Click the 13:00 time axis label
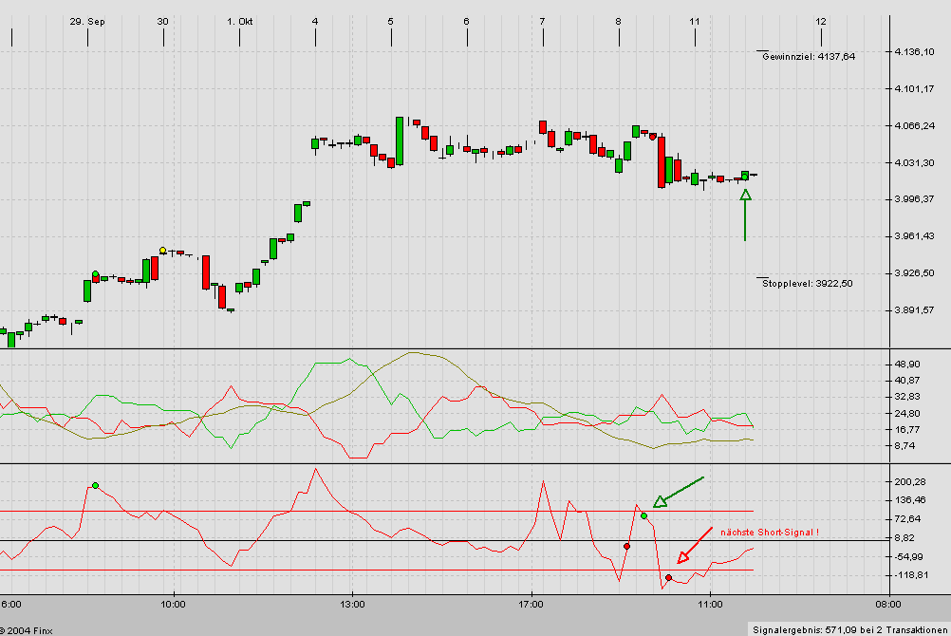The image size is (951, 636). (x=352, y=603)
